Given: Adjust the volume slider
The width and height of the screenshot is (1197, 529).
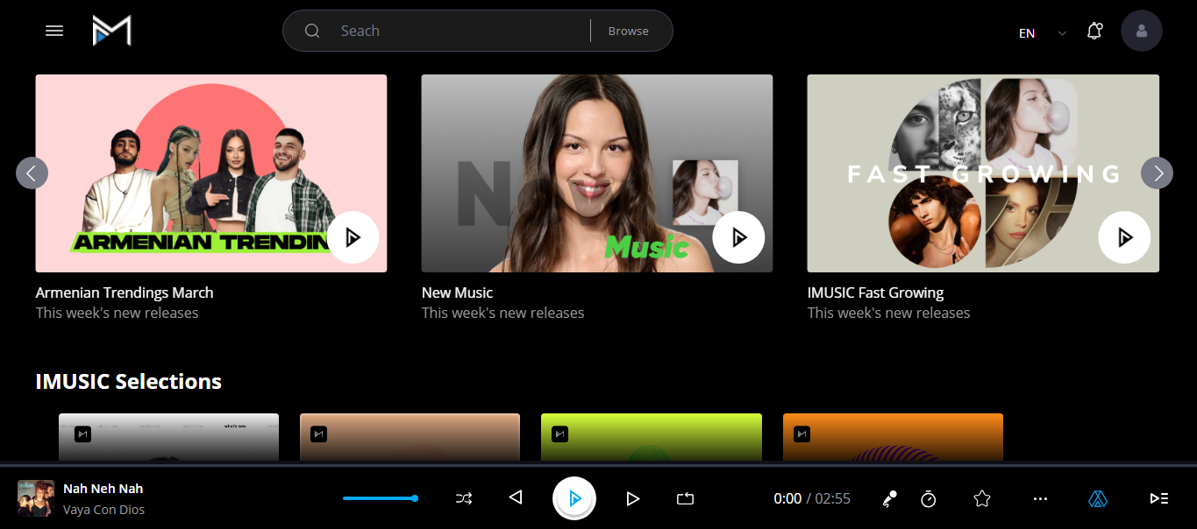Looking at the screenshot, I should (x=380, y=497).
